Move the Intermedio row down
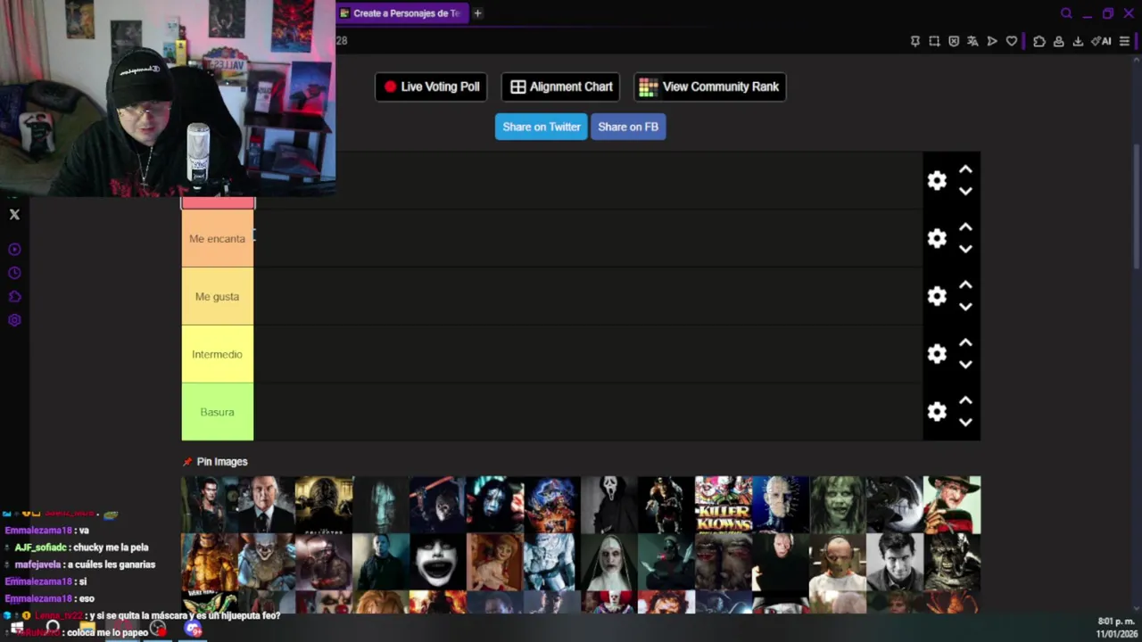 (x=965, y=365)
